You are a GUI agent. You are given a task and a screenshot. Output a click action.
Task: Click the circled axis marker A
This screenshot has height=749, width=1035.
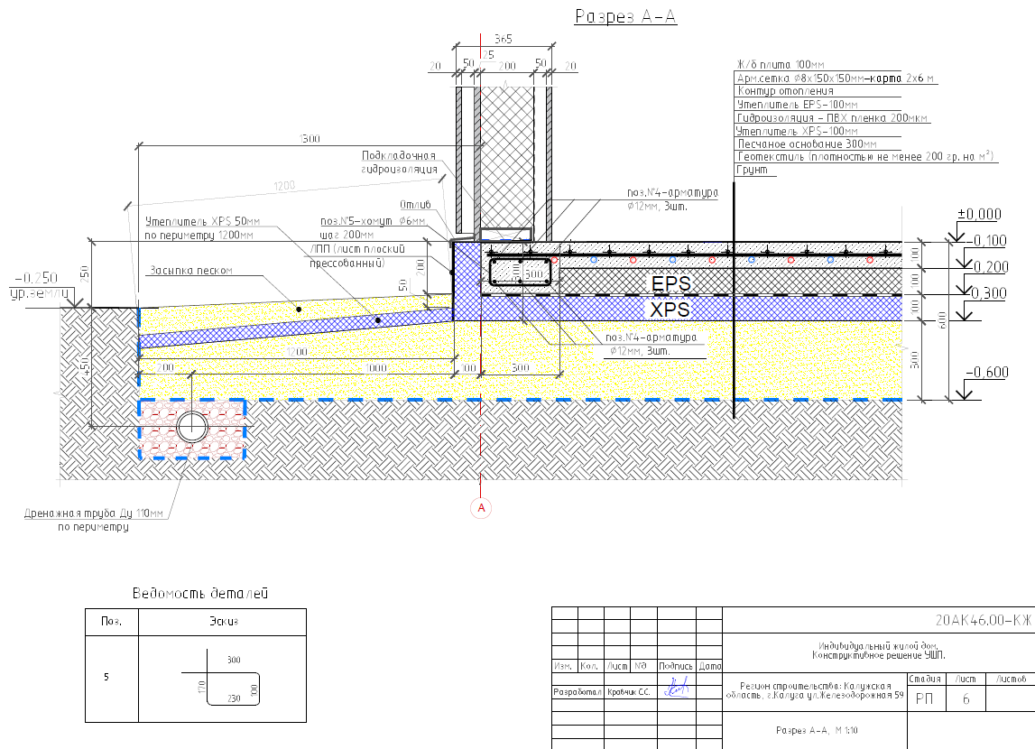tap(481, 508)
